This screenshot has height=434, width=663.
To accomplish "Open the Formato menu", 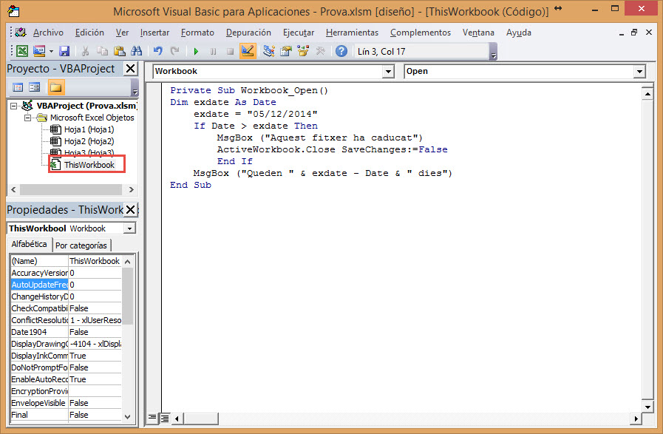I will click(197, 33).
